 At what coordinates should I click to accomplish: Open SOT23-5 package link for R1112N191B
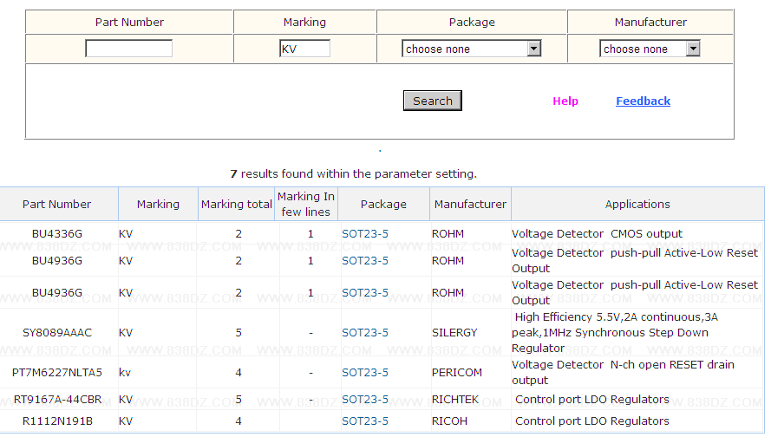click(365, 421)
